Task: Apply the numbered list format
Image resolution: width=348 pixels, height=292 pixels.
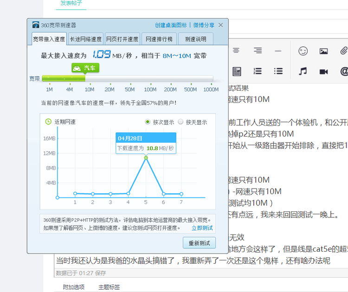Action: (258, 71)
